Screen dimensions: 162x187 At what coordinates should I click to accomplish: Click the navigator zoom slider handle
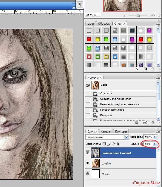pos(138,15)
